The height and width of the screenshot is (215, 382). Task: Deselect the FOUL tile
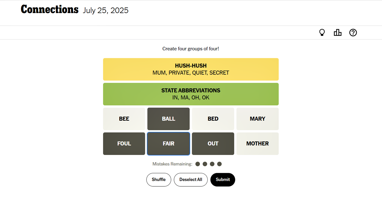click(x=124, y=144)
